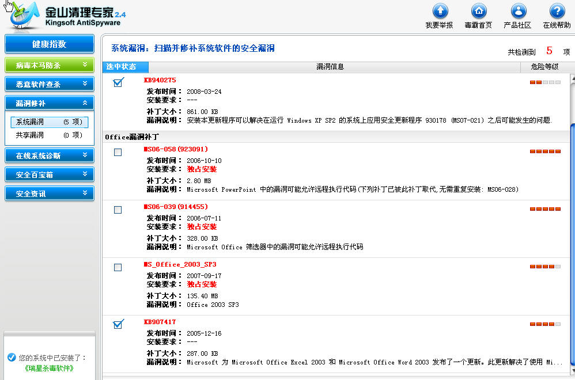Open the 毒霸首页 home icon
This screenshot has width=575, height=380.
click(478, 12)
